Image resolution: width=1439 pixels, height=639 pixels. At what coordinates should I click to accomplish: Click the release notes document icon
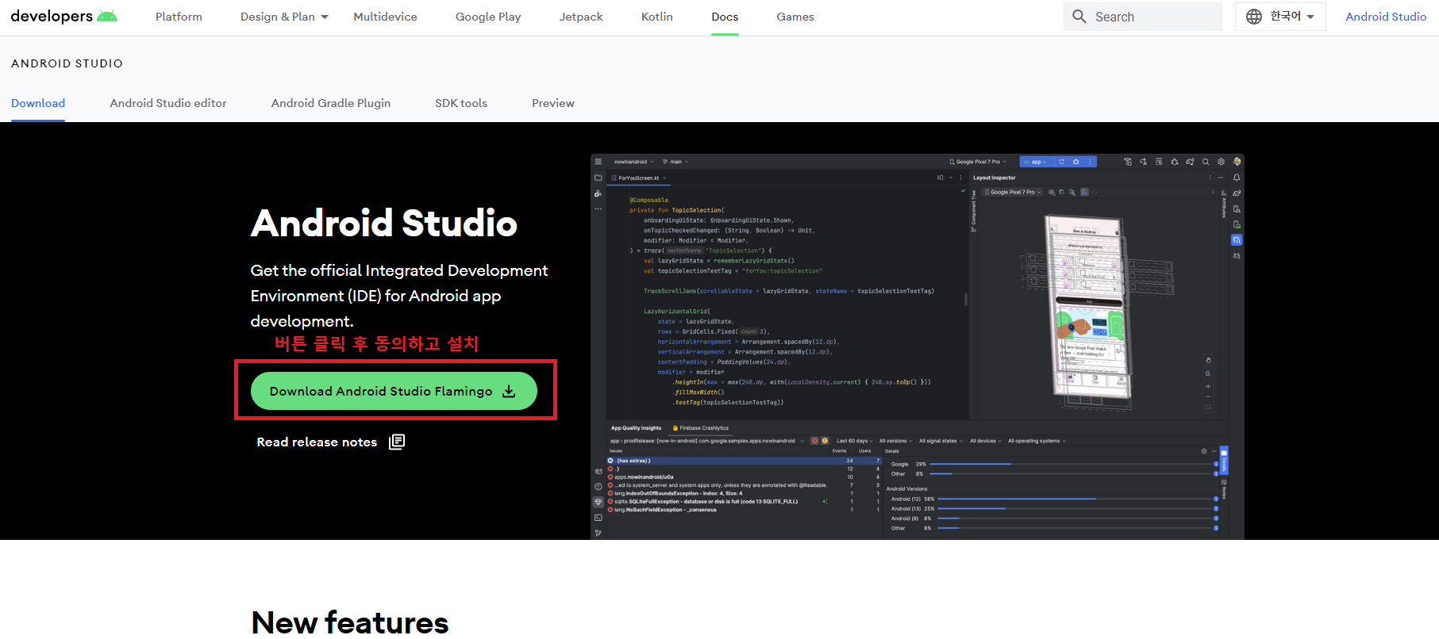click(x=397, y=442)
